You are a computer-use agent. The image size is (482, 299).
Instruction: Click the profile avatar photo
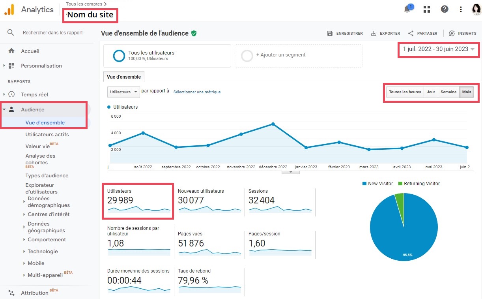pyautogui.click(x=476, y=9)
